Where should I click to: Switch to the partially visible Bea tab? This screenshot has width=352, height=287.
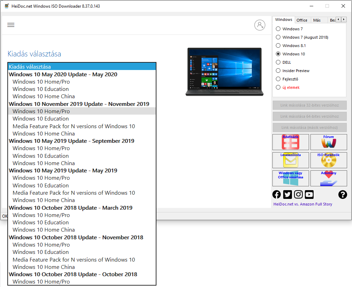[332, 20]
